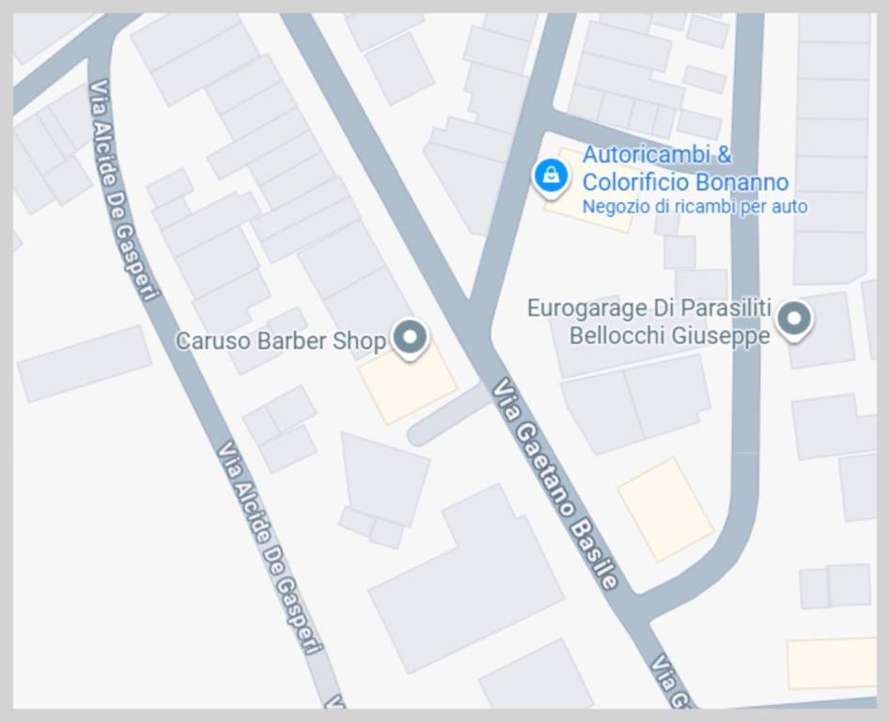Select the Caruso Barber Shop map pin

(x=411, y=338)
